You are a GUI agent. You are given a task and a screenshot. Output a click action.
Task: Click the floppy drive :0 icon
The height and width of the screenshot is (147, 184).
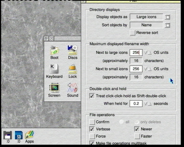pos(8,137)
